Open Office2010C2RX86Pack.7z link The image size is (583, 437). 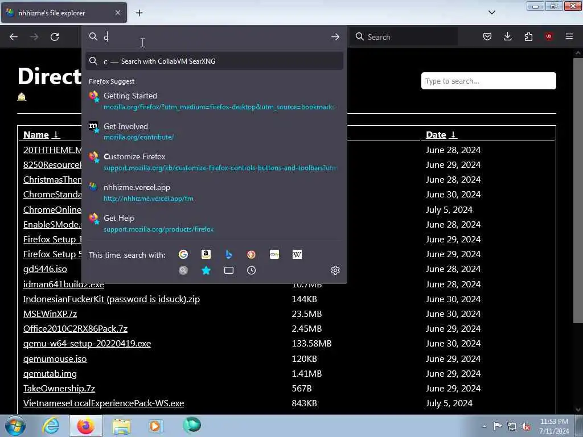(x=75, y=329)
